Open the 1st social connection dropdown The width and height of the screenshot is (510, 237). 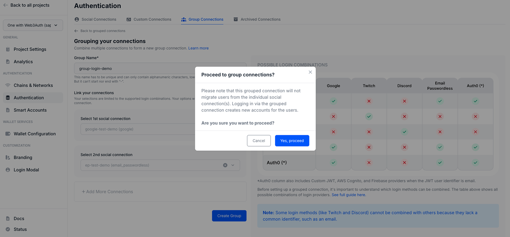coord(137,129)
